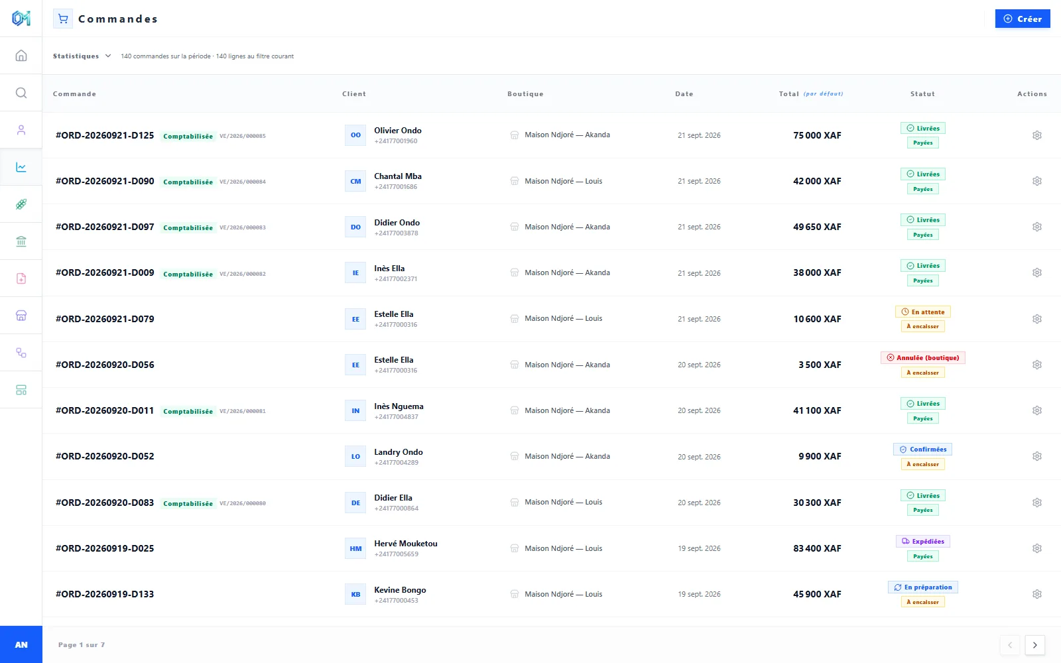Click the 'Confirmées' status badge
The height and width of the screenshot is (663, 1061).
tap(922, 449)
